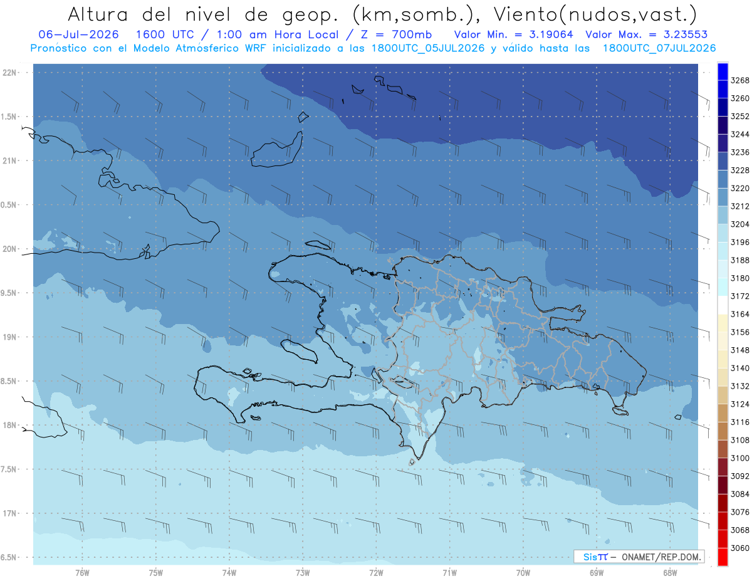Select color band between 3228 and 3220
Screen dimensions: 752x581
tap(722, 179)
